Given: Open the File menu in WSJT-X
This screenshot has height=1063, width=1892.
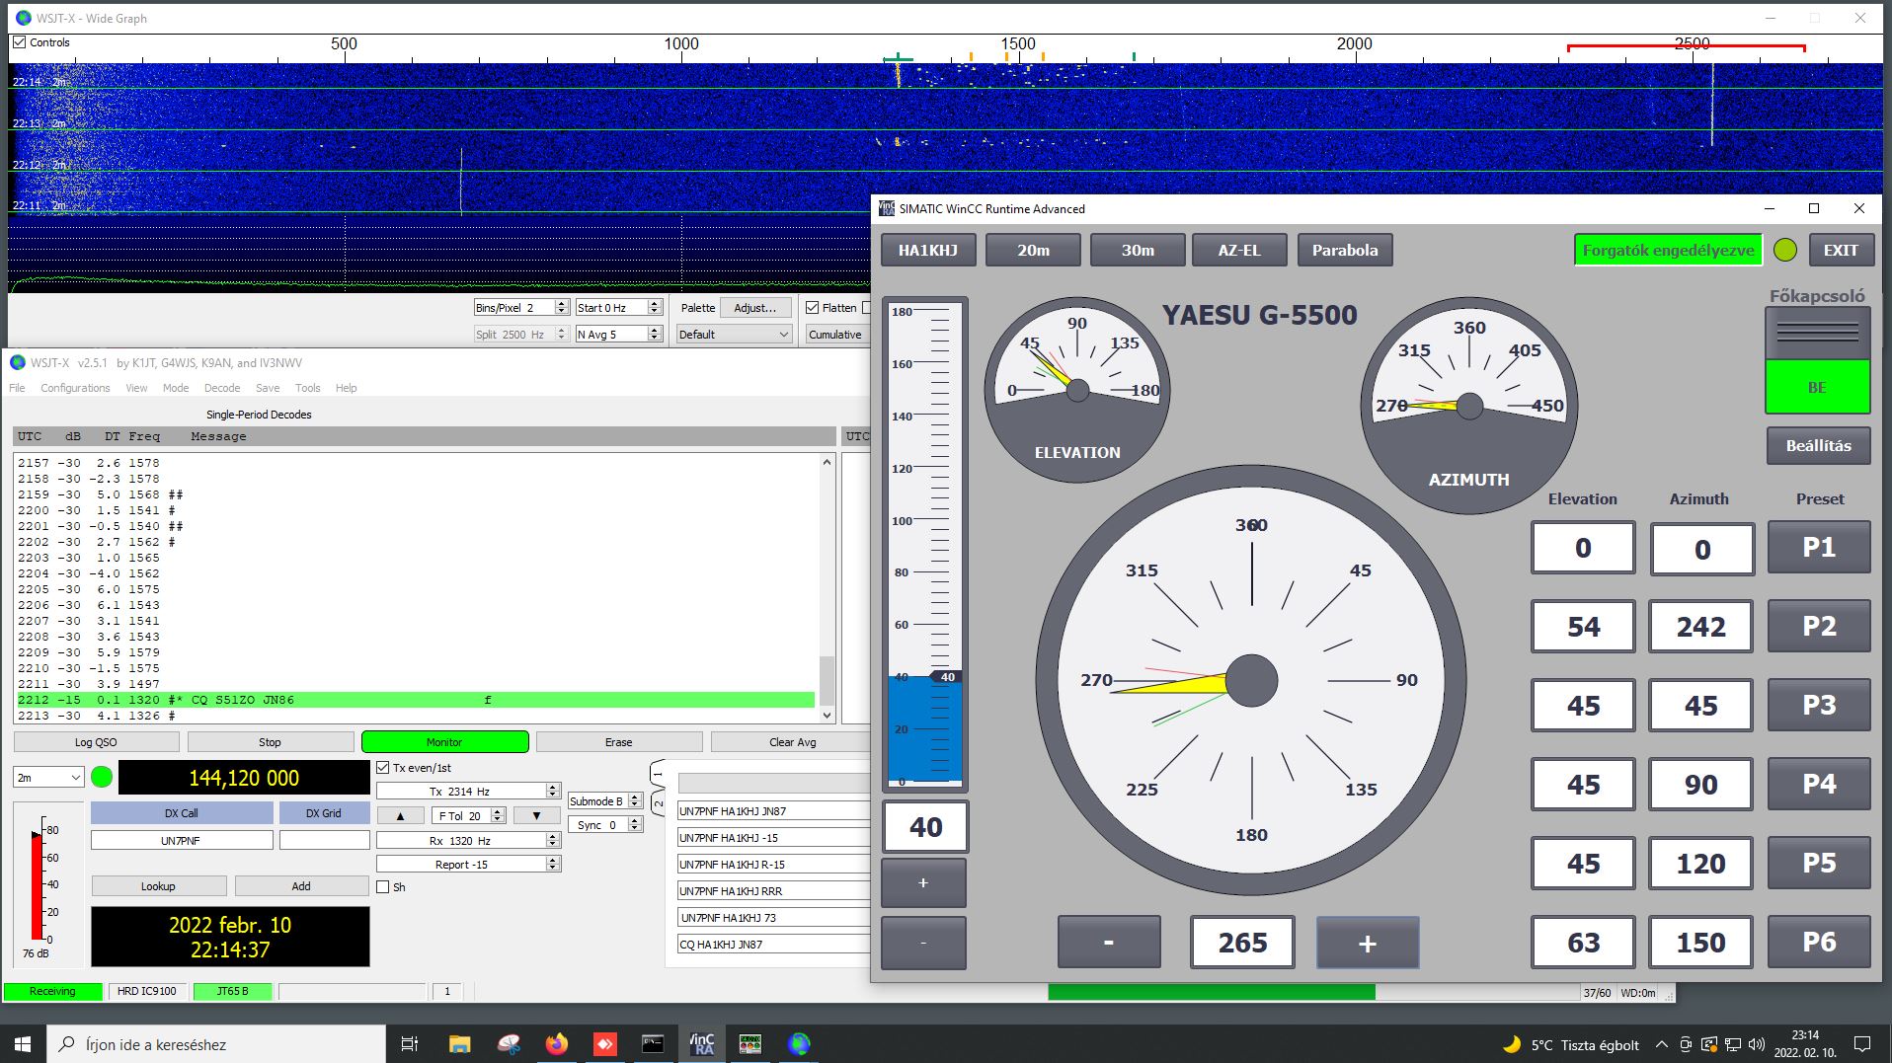Looking at the screenshot, I should point(17,388).
